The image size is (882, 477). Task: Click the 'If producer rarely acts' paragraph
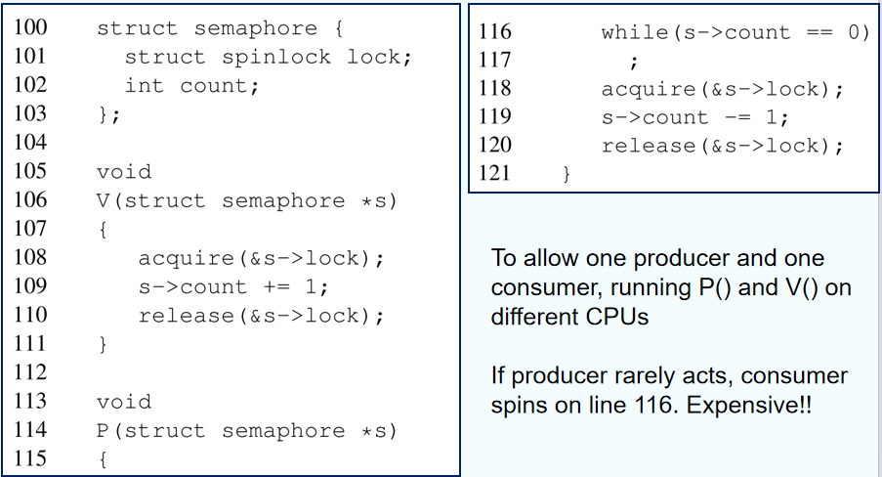[669, 390]
